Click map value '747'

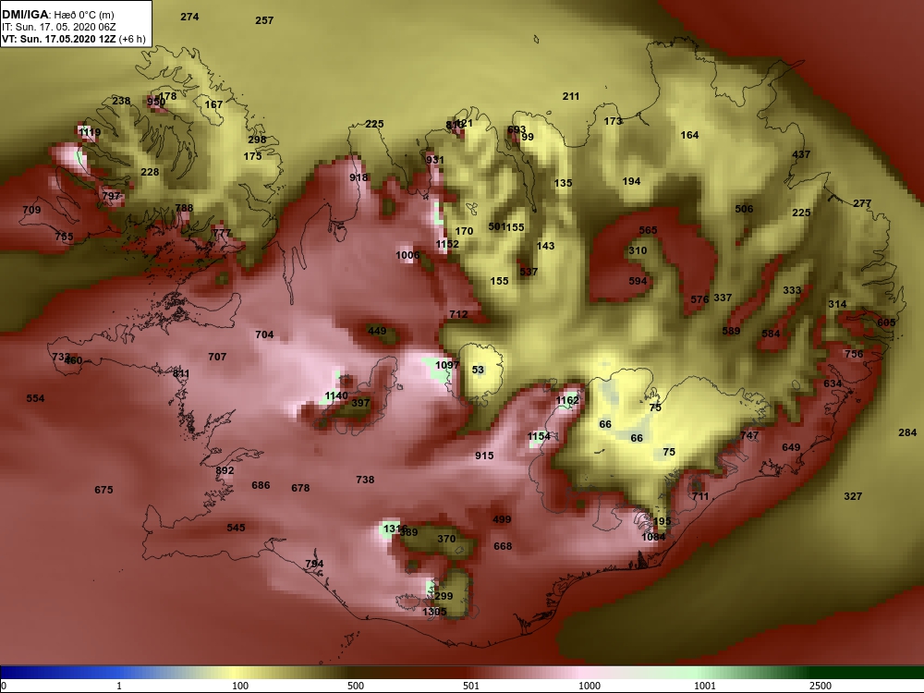(x=749, y=436)
